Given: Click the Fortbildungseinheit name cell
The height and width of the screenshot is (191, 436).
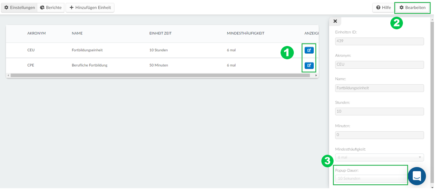Looking at the screenshot, I should tap(87, 50).
